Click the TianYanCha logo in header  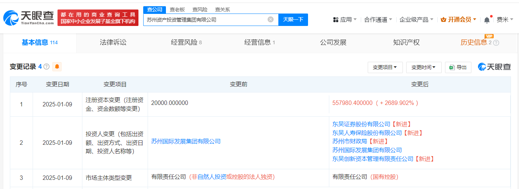tap(29, 18)
